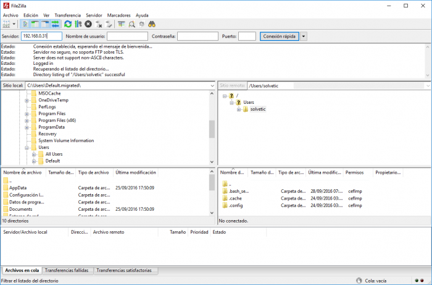Reconnect to the last server
This screenshot has height=285, width=432.
pyautogui.click(x=109, y=24)
